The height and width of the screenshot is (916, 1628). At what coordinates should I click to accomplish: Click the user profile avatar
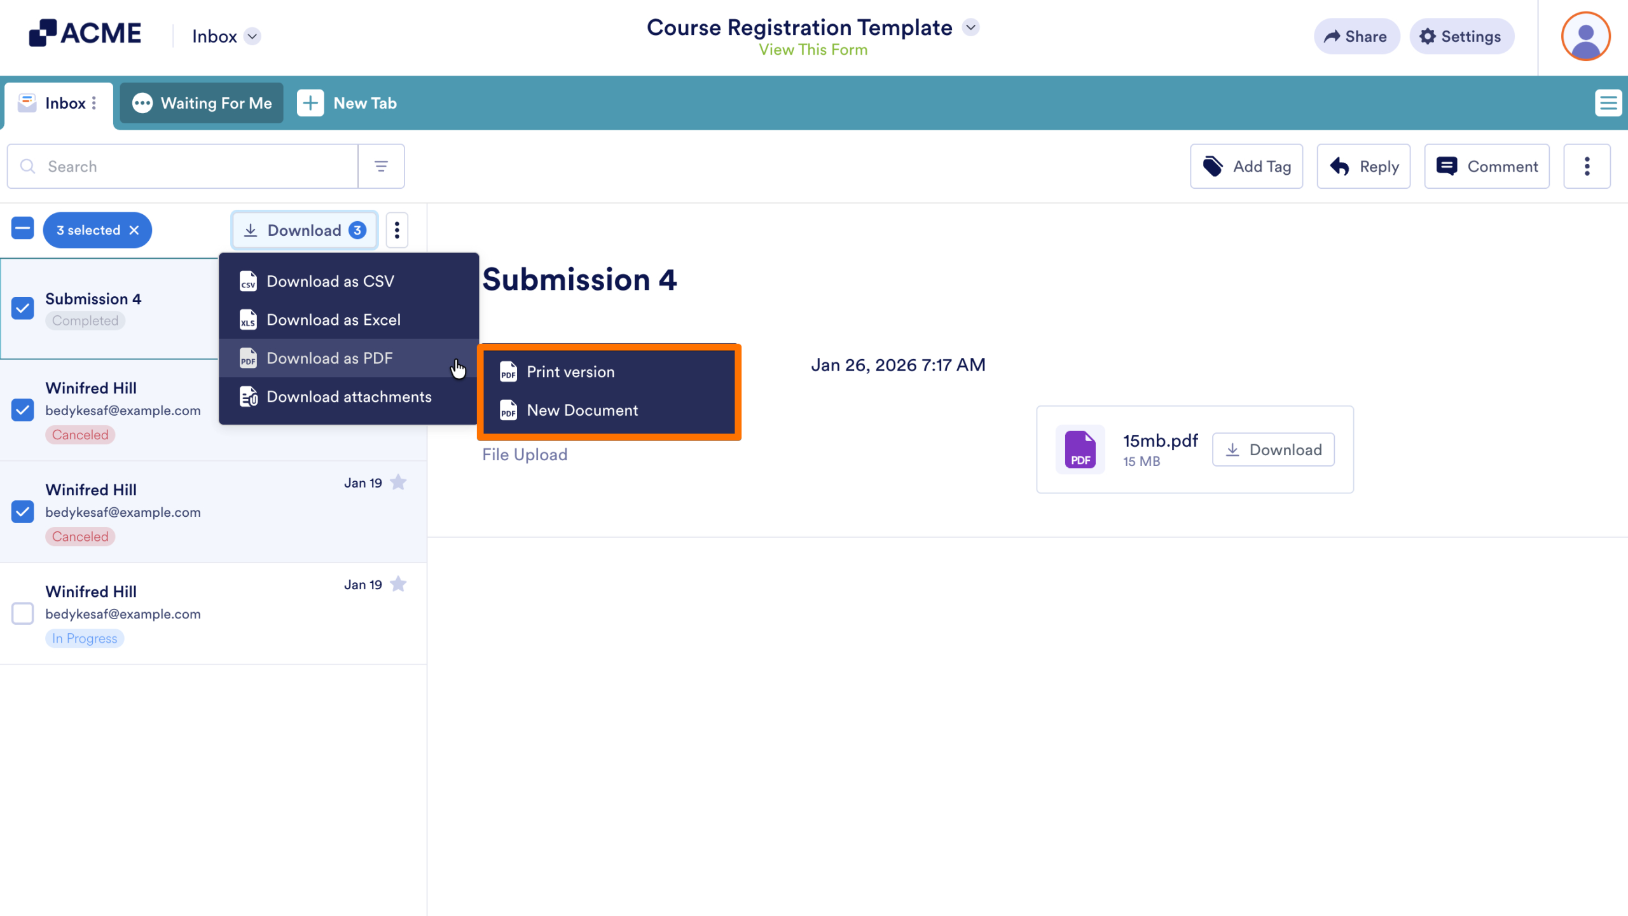(x=1585, y=36)
